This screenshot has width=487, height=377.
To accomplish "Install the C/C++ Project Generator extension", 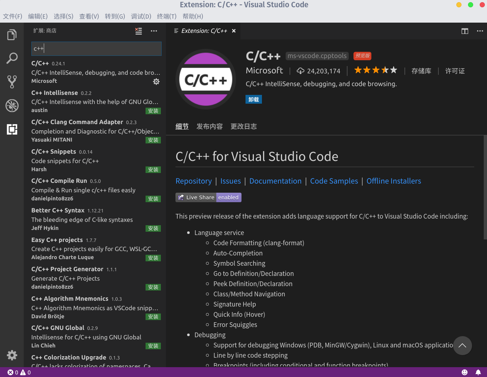I will coord(153,287).
